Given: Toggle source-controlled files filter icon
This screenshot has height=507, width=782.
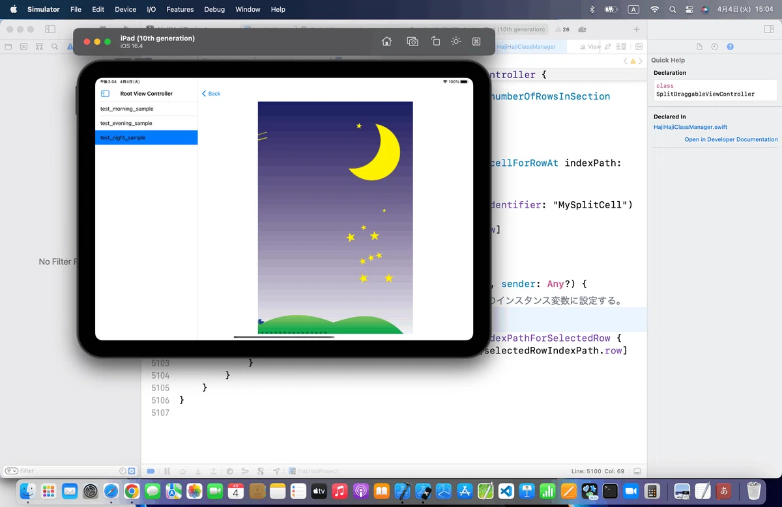Looking at the screenshot, I should pos(132,471).
